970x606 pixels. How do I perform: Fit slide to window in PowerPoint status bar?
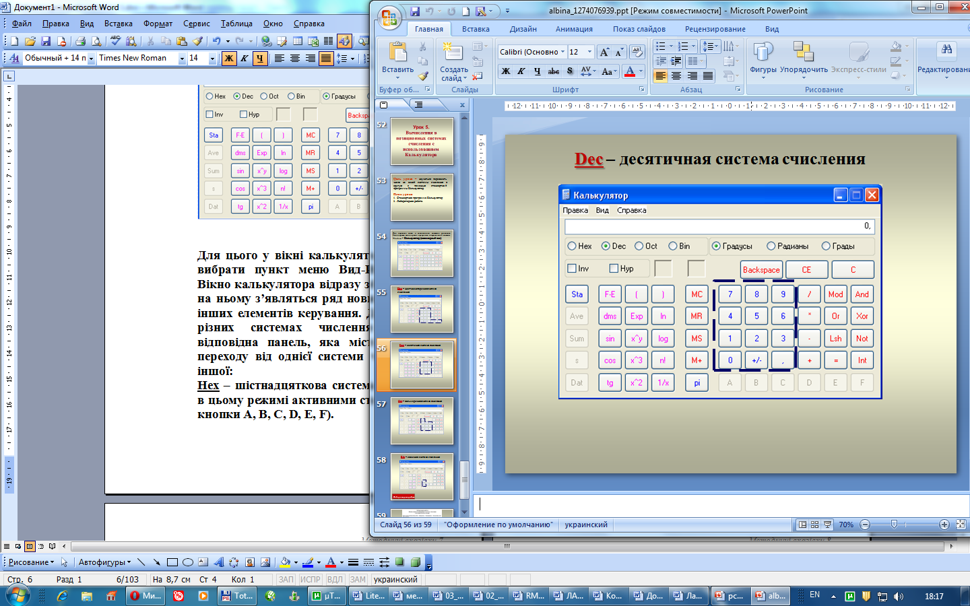click(x=961, y=525)
